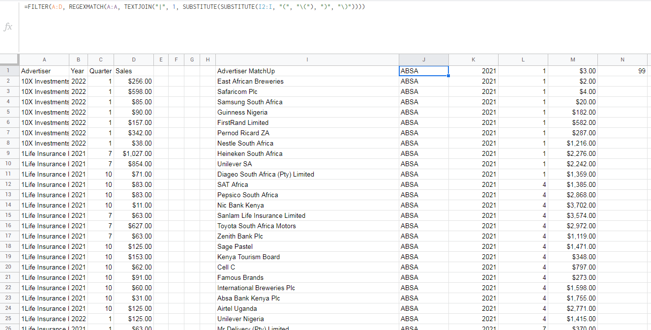Click the $2,771.00 cell
Image resolution: width=651 pixels, height=330 pixels.
[x=573, y=308]
